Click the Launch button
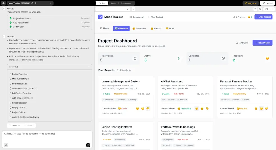This screenshot has height=150, width=276. pyautogui.click(x=267, y=3)
